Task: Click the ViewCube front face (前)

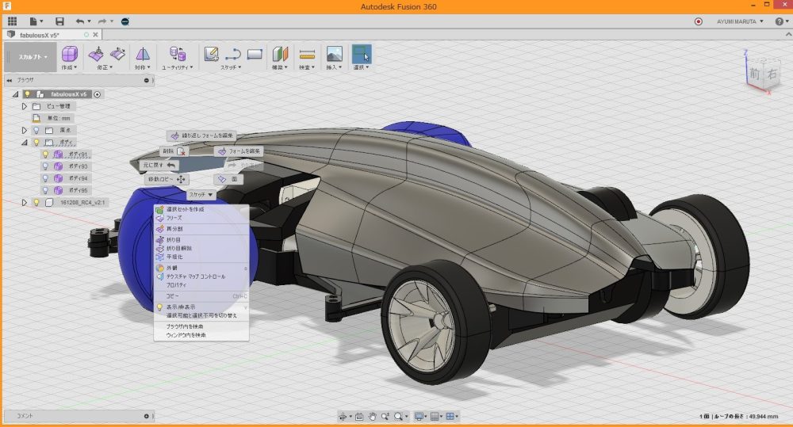Action: (754, 74)
